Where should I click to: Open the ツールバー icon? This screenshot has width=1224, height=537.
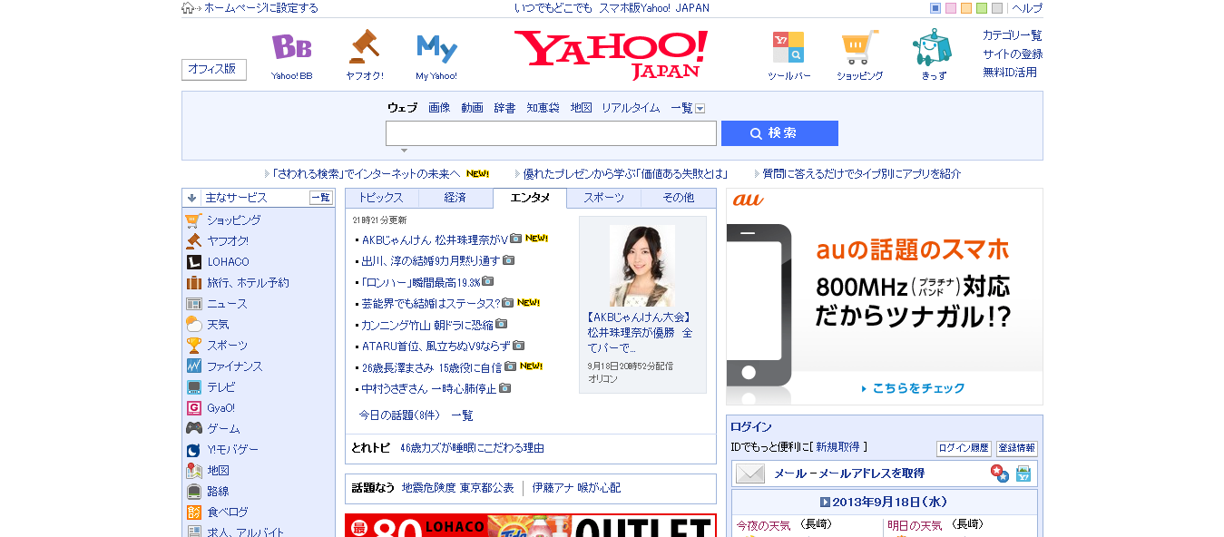pyautogui.click(x=788, y=47)
